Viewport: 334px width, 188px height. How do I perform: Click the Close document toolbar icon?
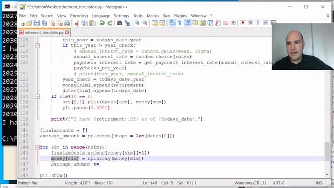coord(52,23)
